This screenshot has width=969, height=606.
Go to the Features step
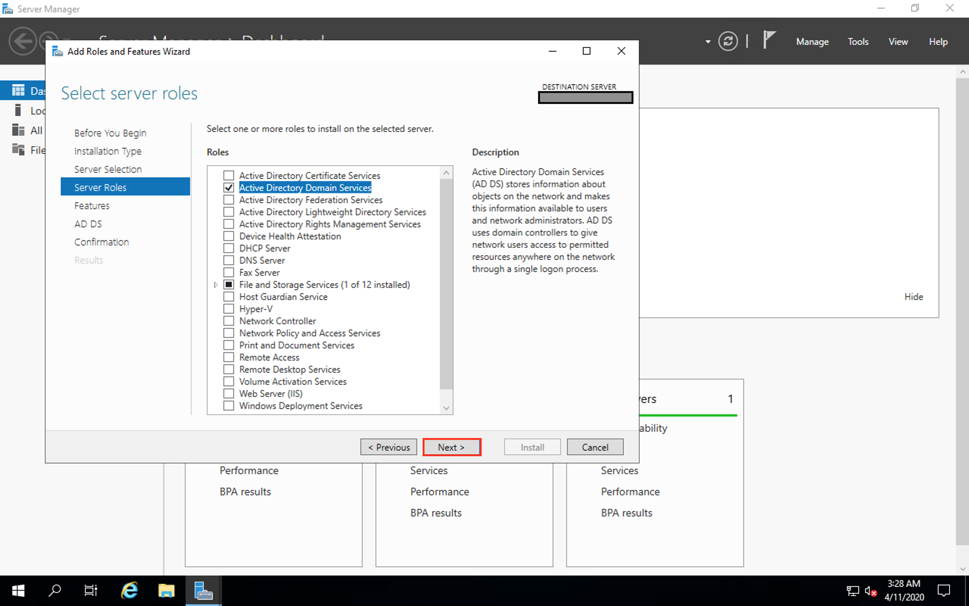click(x=92, y=206)
